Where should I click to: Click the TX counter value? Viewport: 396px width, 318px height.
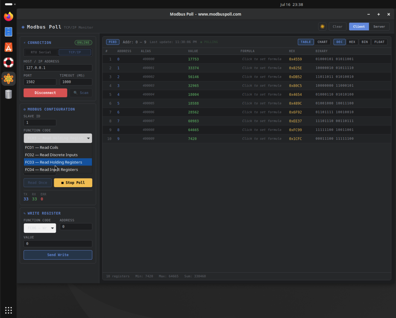coord(26,199)
